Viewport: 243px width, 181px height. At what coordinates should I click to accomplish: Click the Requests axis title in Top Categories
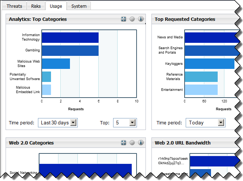(76, 109)
